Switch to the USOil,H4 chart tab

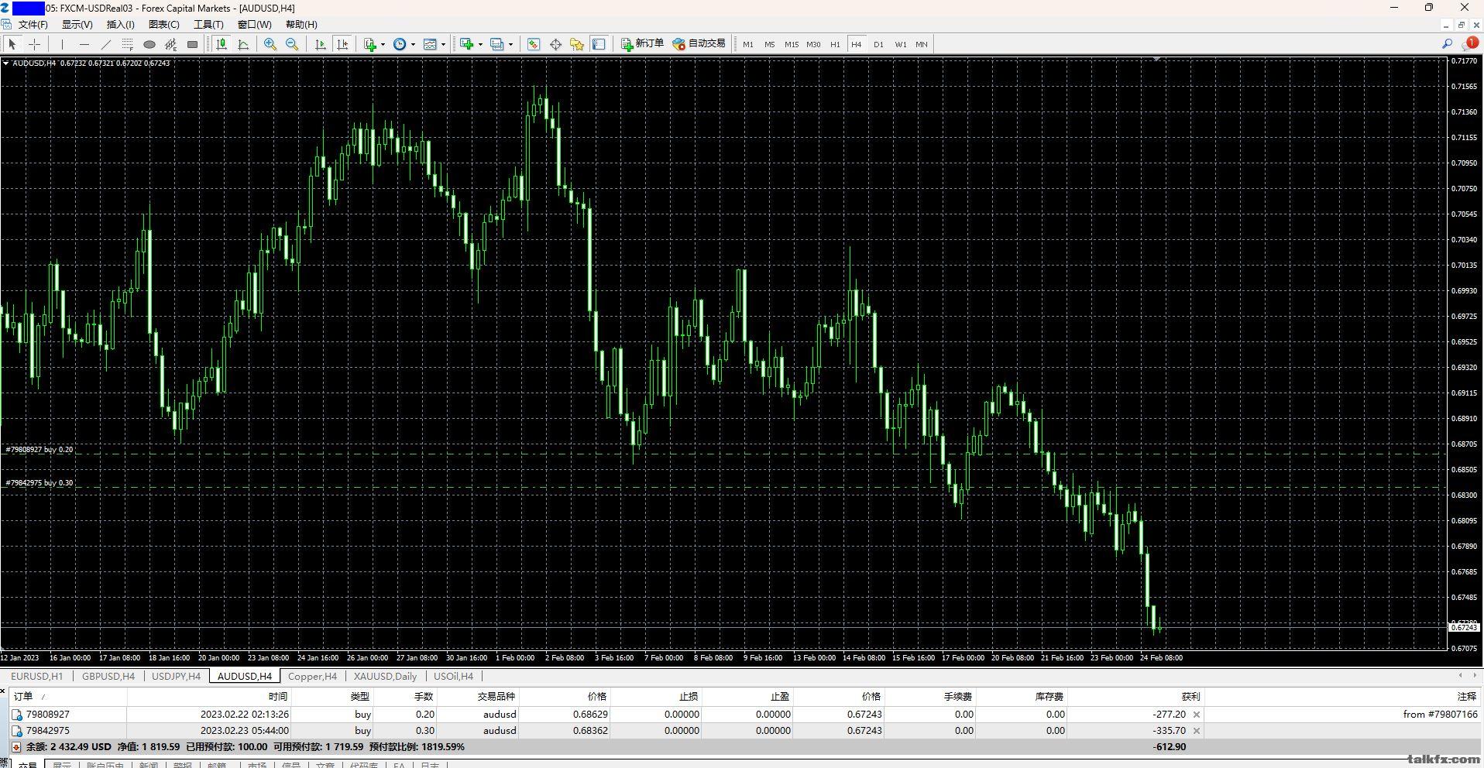coord(453,677)
